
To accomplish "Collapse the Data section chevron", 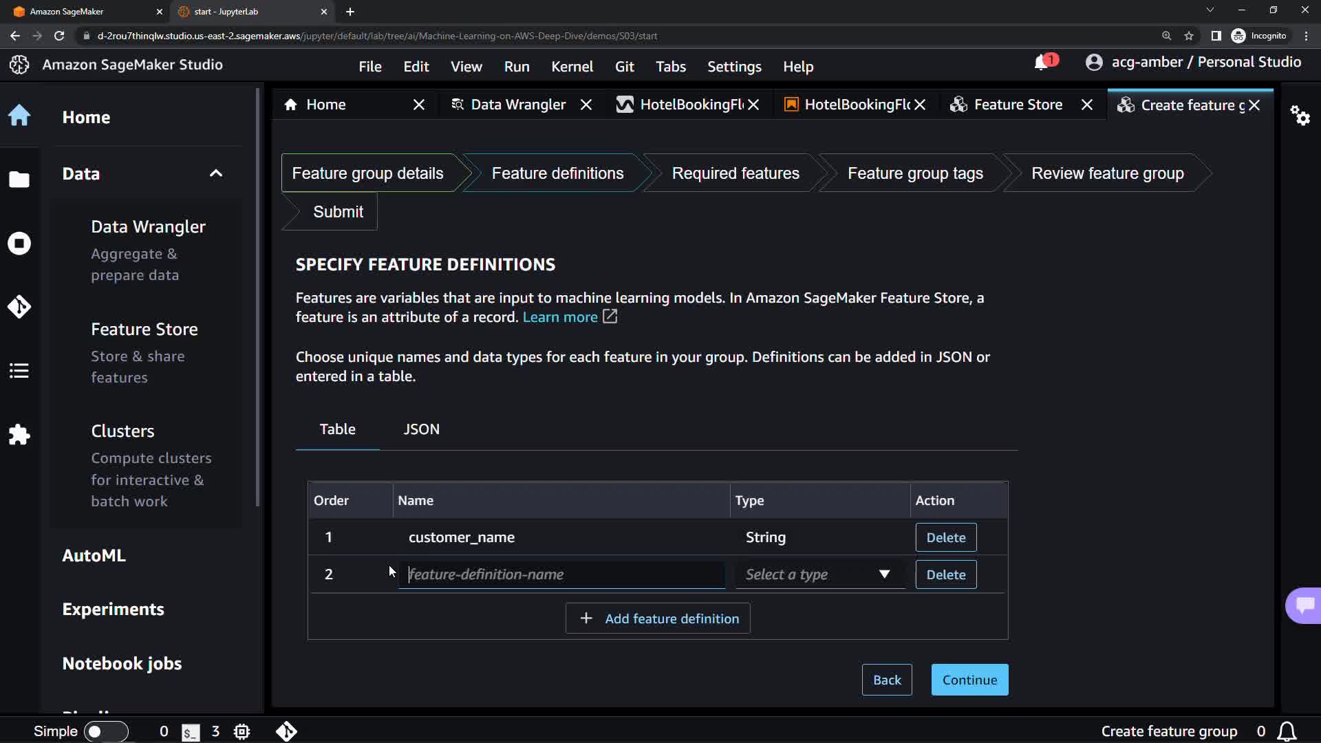I will (x=216, y=173).
